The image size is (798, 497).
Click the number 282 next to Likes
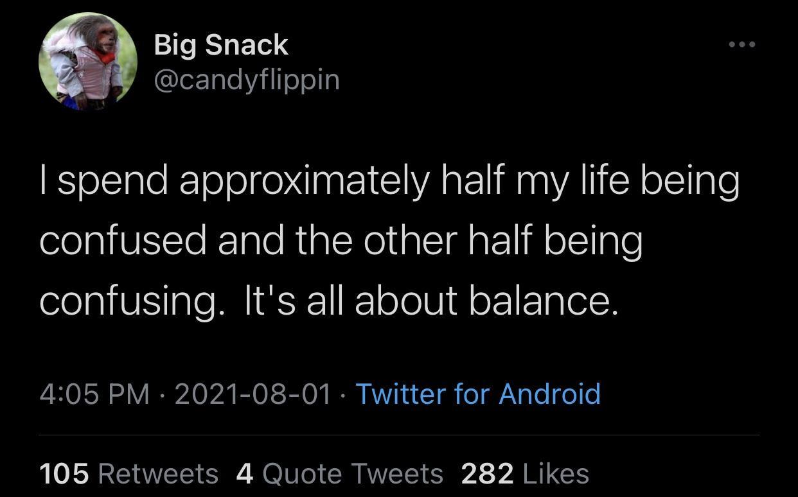click(487, 474)
